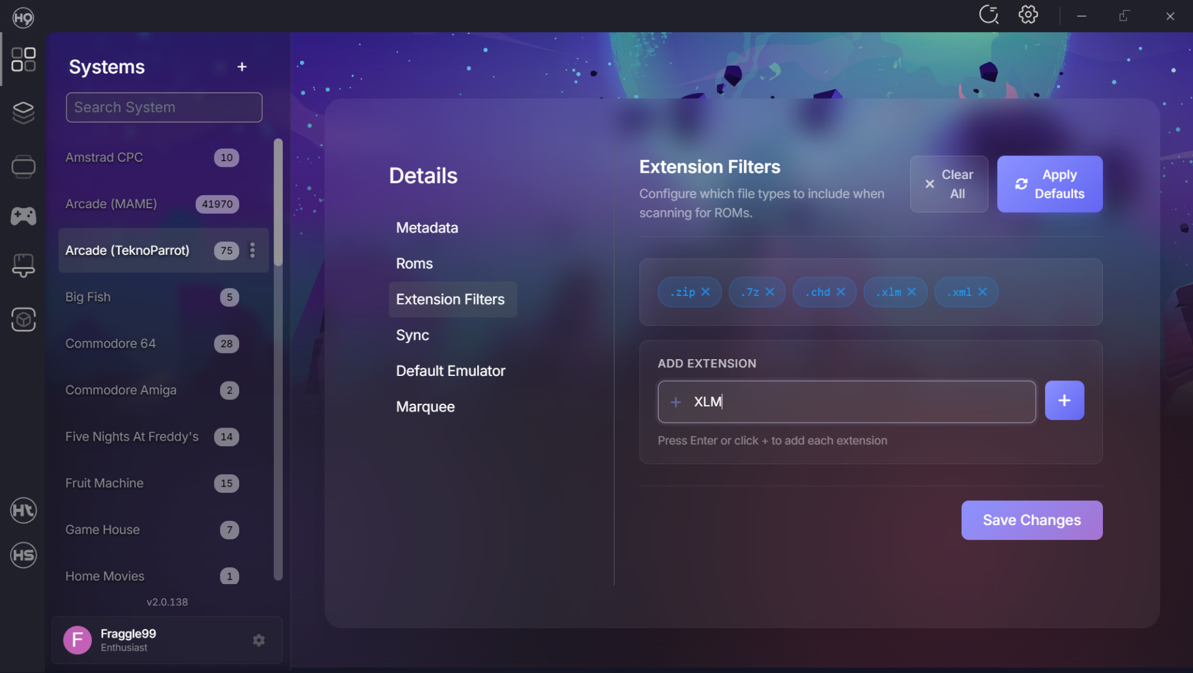Screen dimensions: 1193x673
Task: Click Apply Defaults button
Action: point(1049,184)
